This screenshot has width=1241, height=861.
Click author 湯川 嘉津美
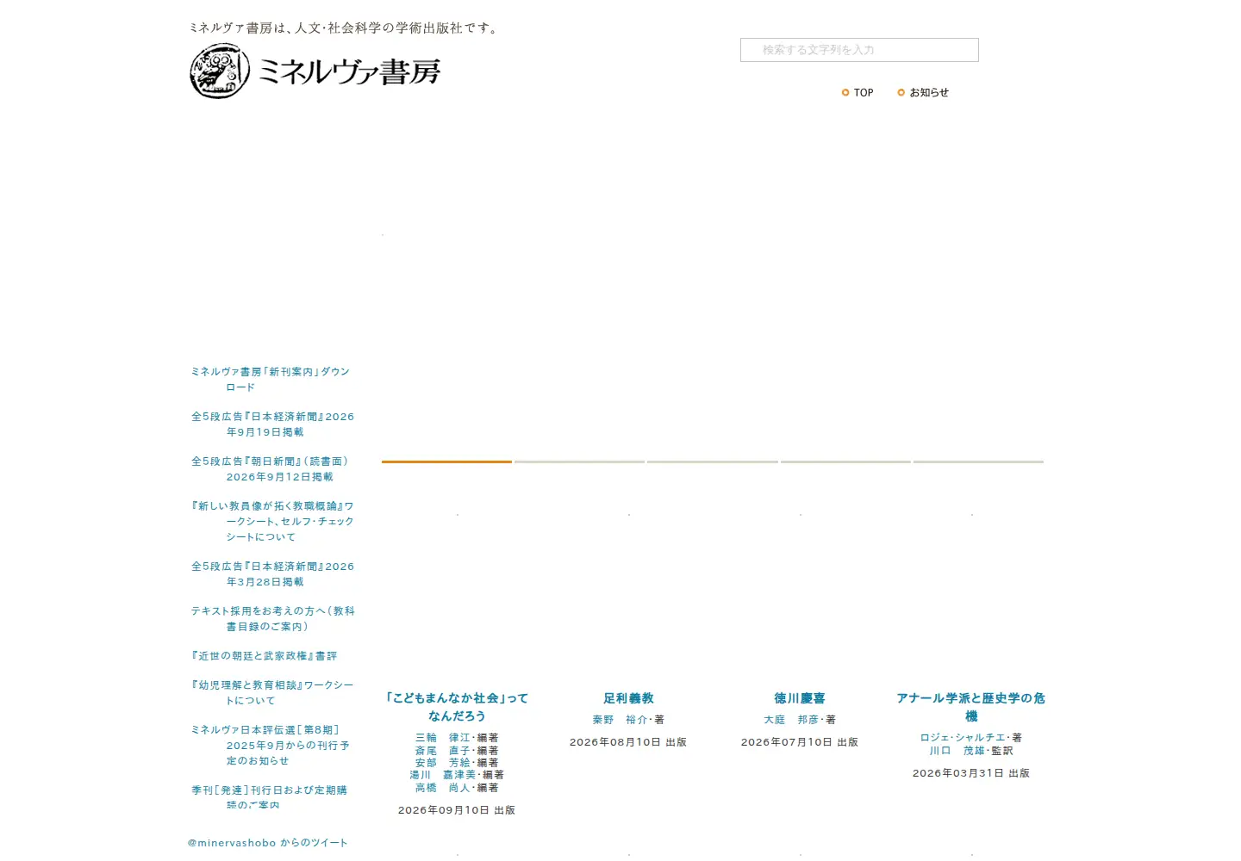[x=443, y=775]
